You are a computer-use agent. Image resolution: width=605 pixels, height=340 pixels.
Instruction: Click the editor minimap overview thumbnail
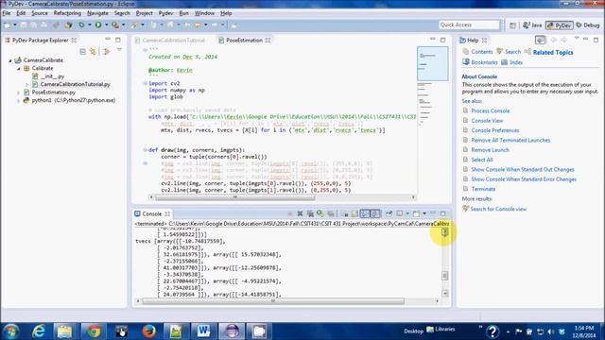[x=433, y=63]
